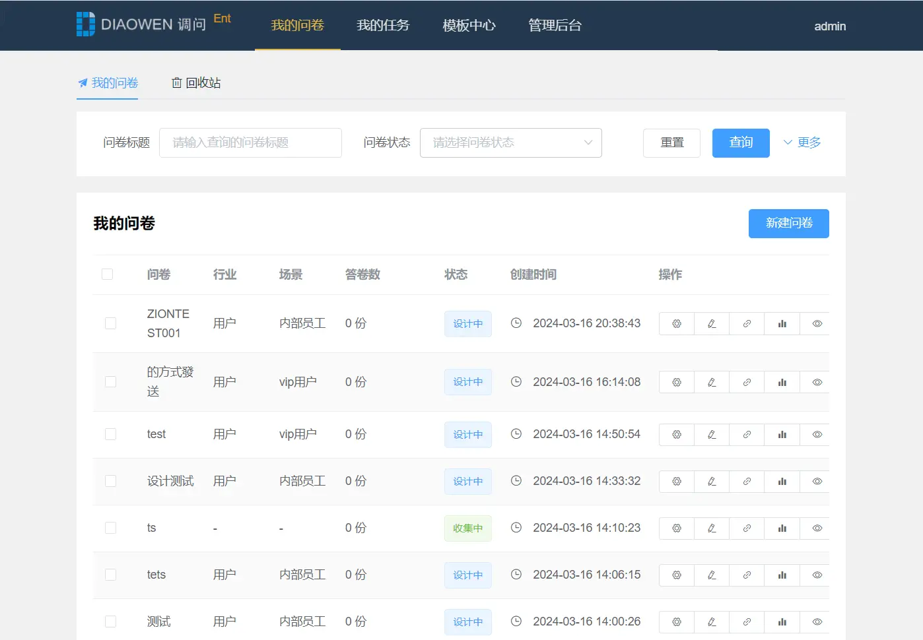
Task: Click the DIAOWEN logo icon
Action: point(86,24)
